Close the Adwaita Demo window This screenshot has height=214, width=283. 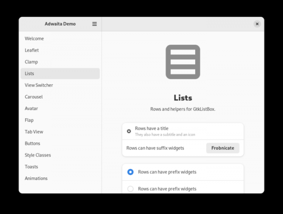[x=257, y=24]
